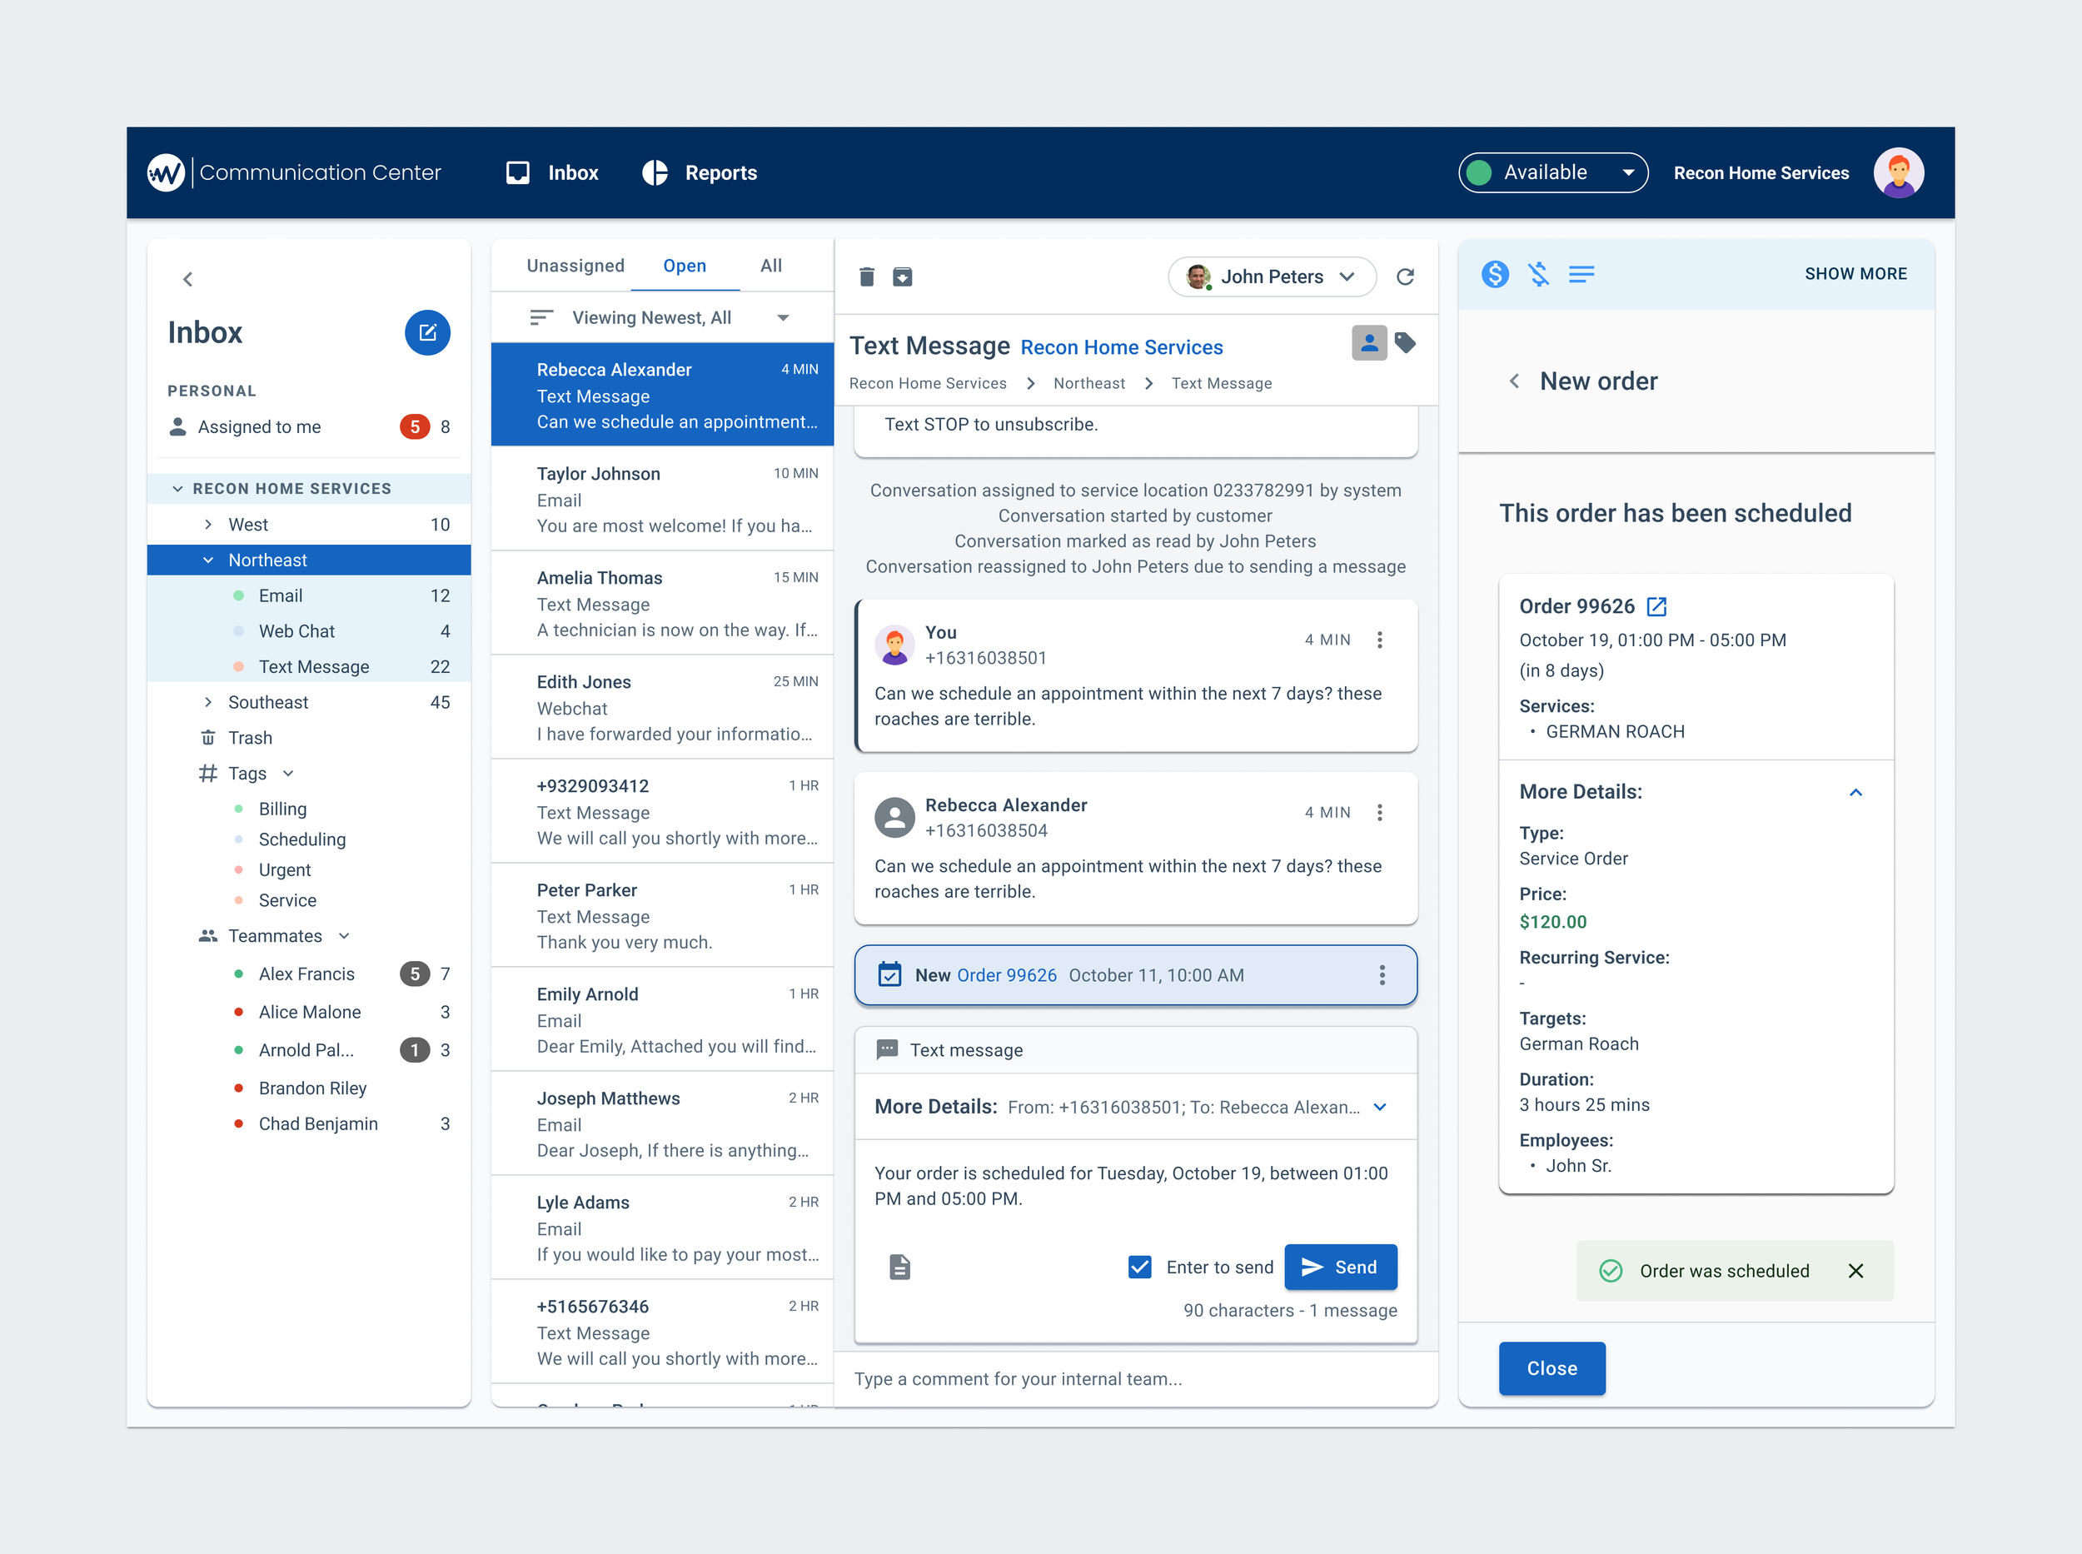Switch to the Unassigned tab
2082x1554 pixels.
coord(575,266)
